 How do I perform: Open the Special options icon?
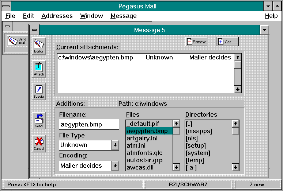tap(39, 91)
